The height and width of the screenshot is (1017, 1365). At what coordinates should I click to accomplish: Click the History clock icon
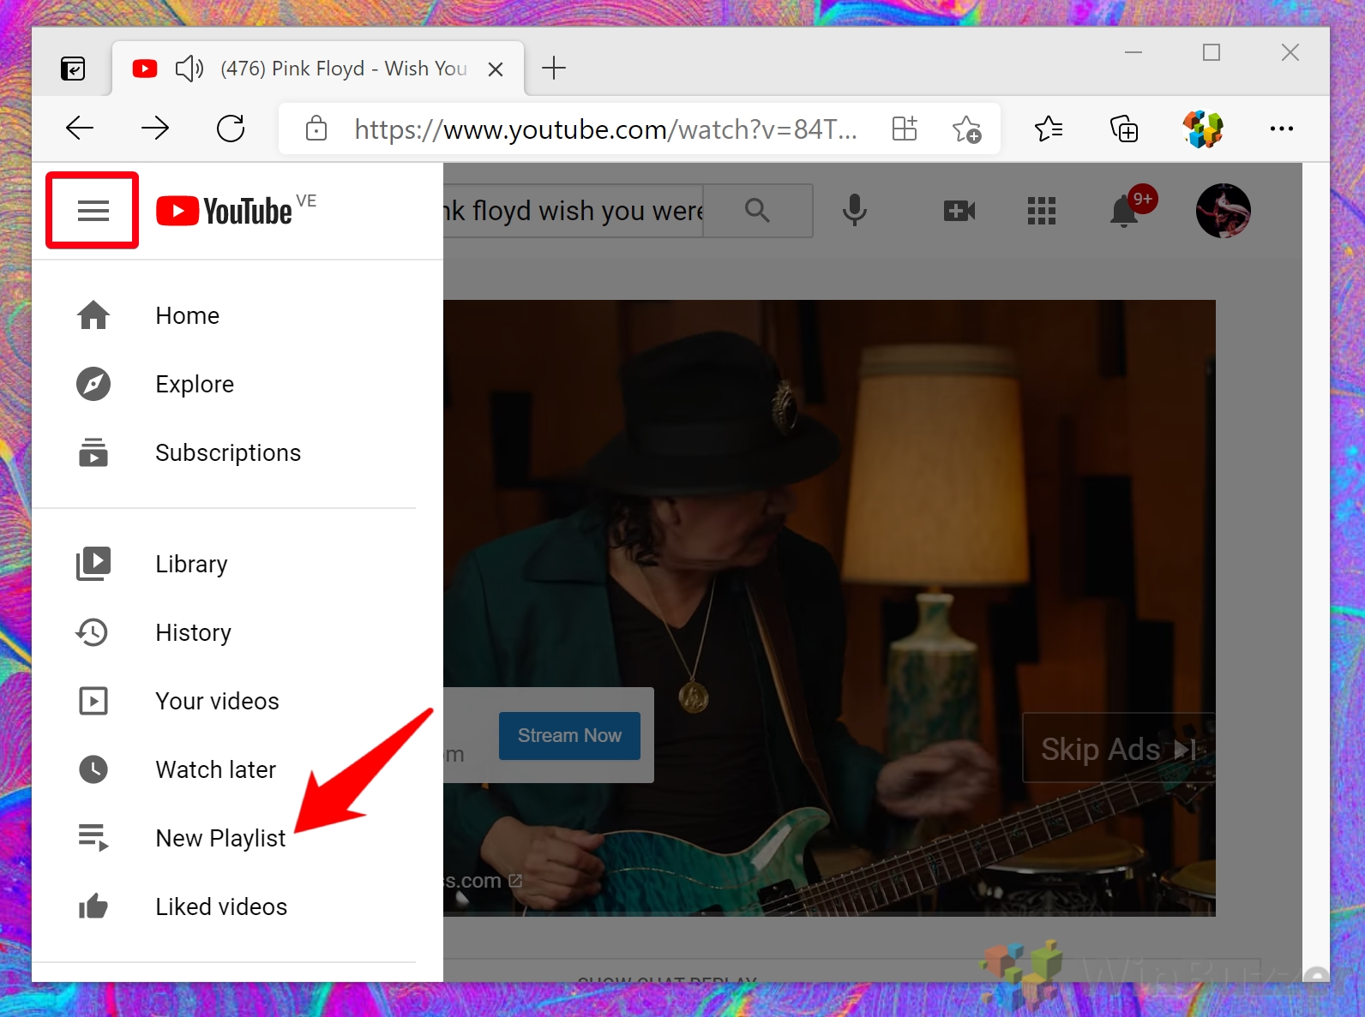[x=93, y=632]
